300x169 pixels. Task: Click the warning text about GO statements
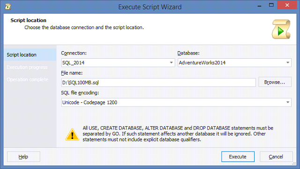point(178,134)
